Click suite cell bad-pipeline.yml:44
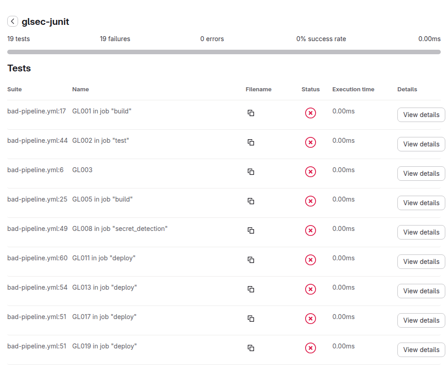Viewport: 448px width, 376px height. (x=38, y=141)
